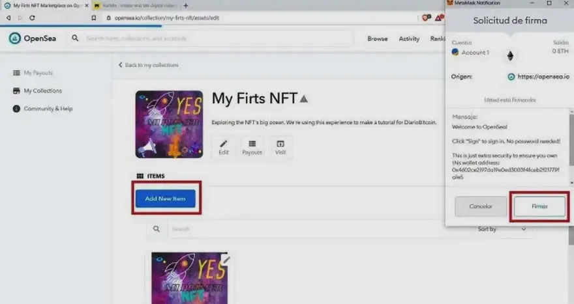Maximize the MetaMask Notification window
Viewport: 574px width, 304px height.
549,3
